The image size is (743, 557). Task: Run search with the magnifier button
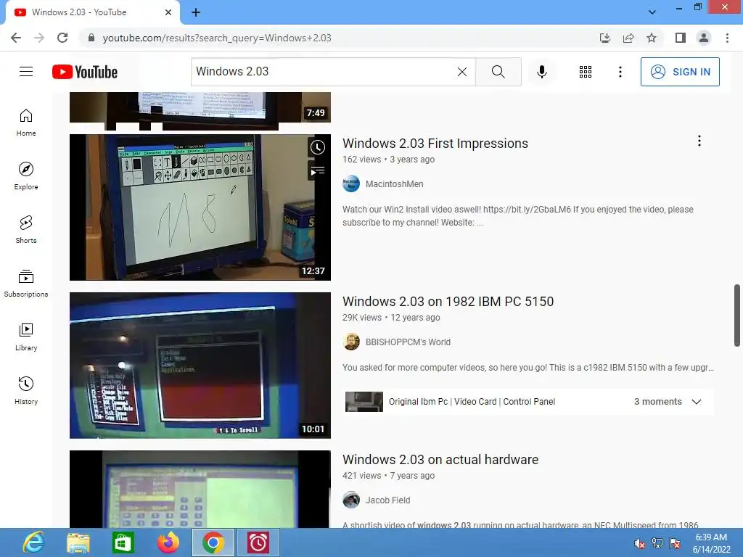pyautogui.click(x=498, y=72)
